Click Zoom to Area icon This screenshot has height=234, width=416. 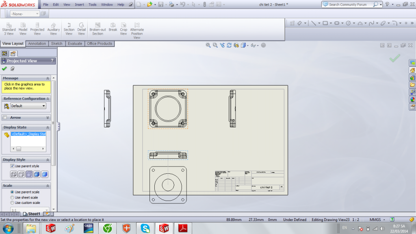(x=215, y=45)
